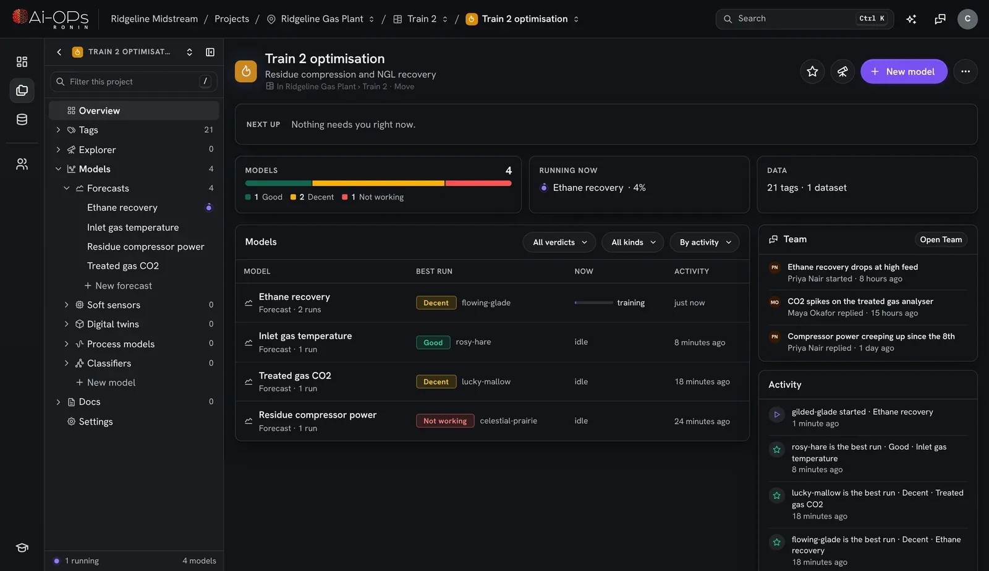Open the chat panel icon in top bar

tap(940, 19)
